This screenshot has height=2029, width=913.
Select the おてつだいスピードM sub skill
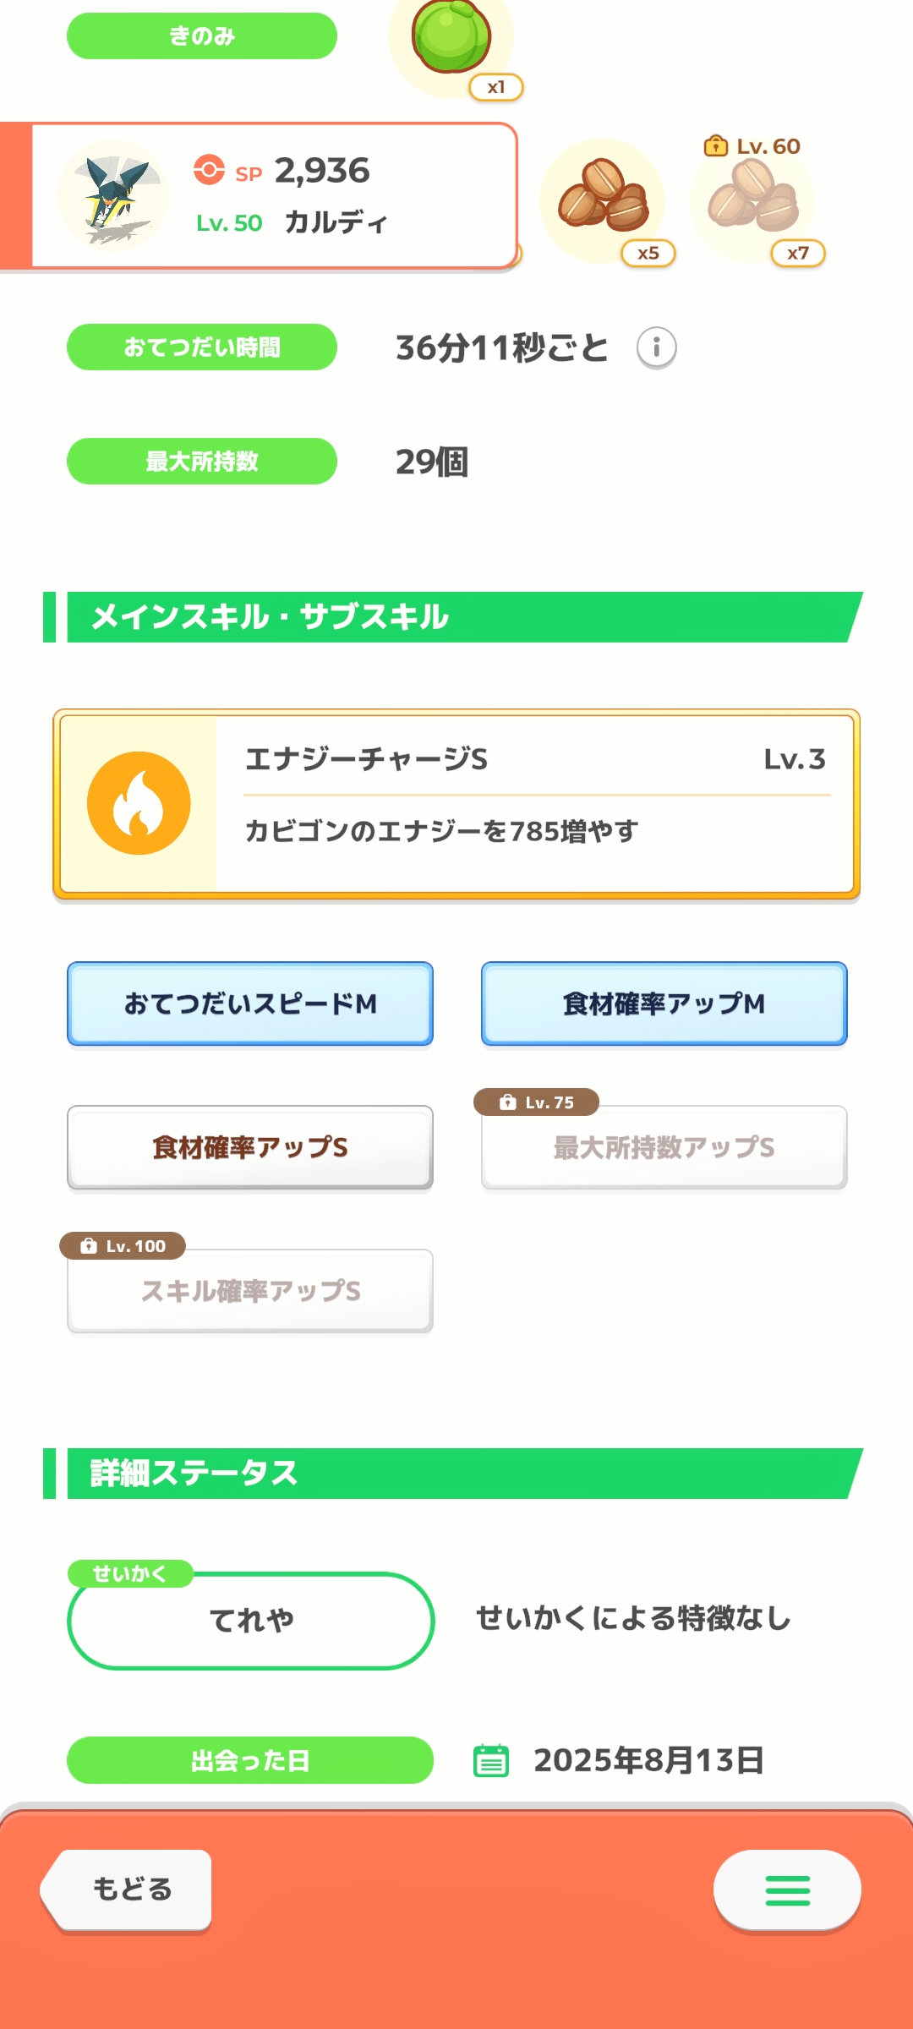point(250,1004)
